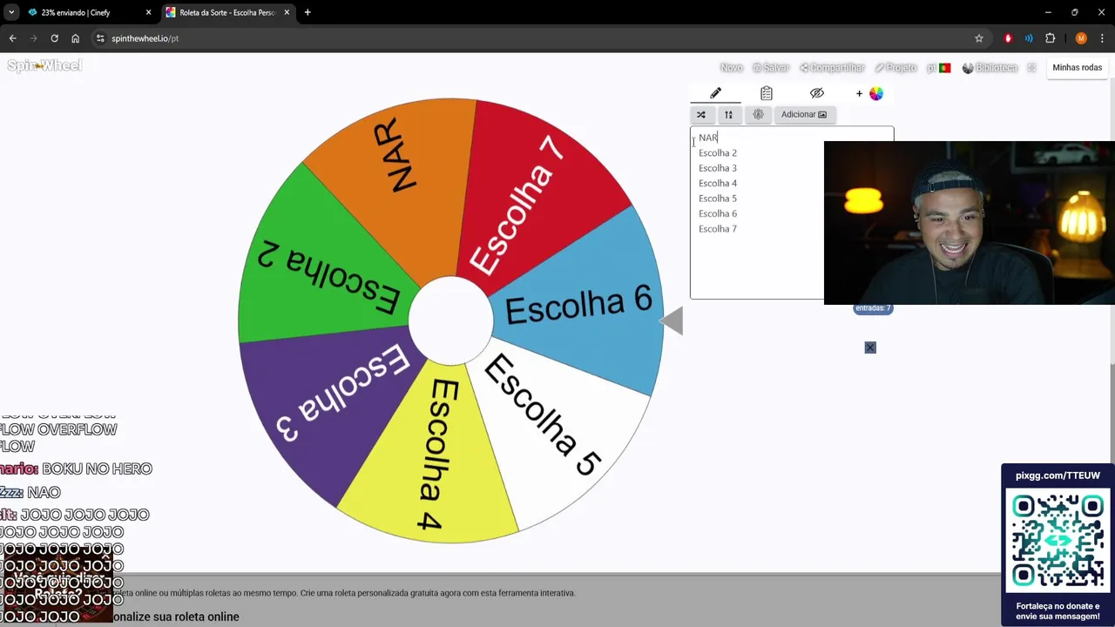Go back in the browser
The height and width of the screenshot is (627, 1115).
(12, 38)
